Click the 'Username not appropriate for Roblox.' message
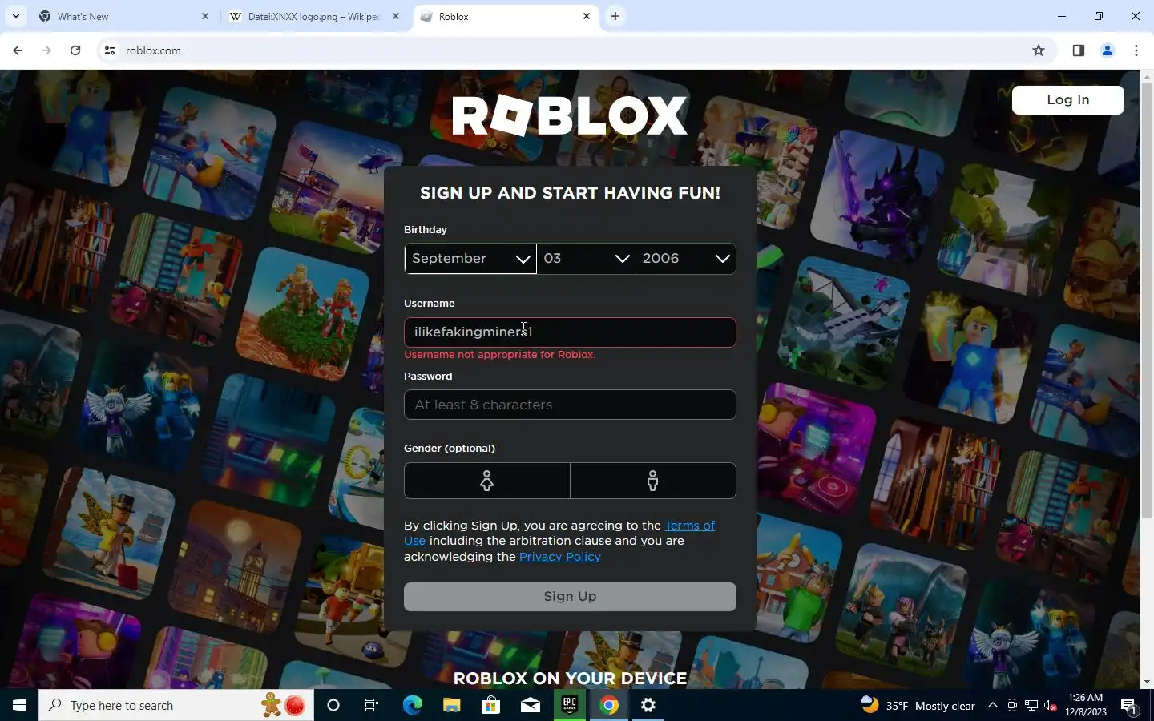Image resolution: width=1154 pixels, height=721 pixels. 500,354
